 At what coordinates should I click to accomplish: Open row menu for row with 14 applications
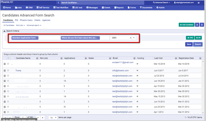[x=5, y=96]
